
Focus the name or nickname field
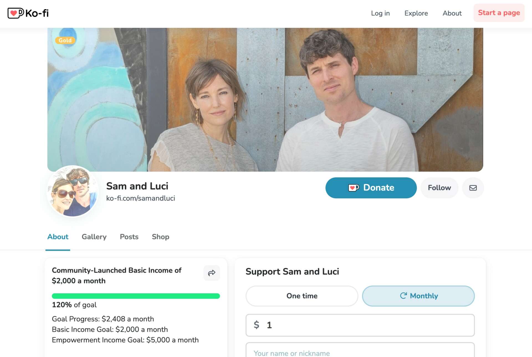coord(360,352)
